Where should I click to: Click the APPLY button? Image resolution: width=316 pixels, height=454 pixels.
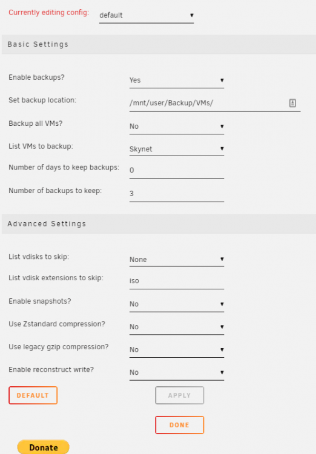(180, 395)
